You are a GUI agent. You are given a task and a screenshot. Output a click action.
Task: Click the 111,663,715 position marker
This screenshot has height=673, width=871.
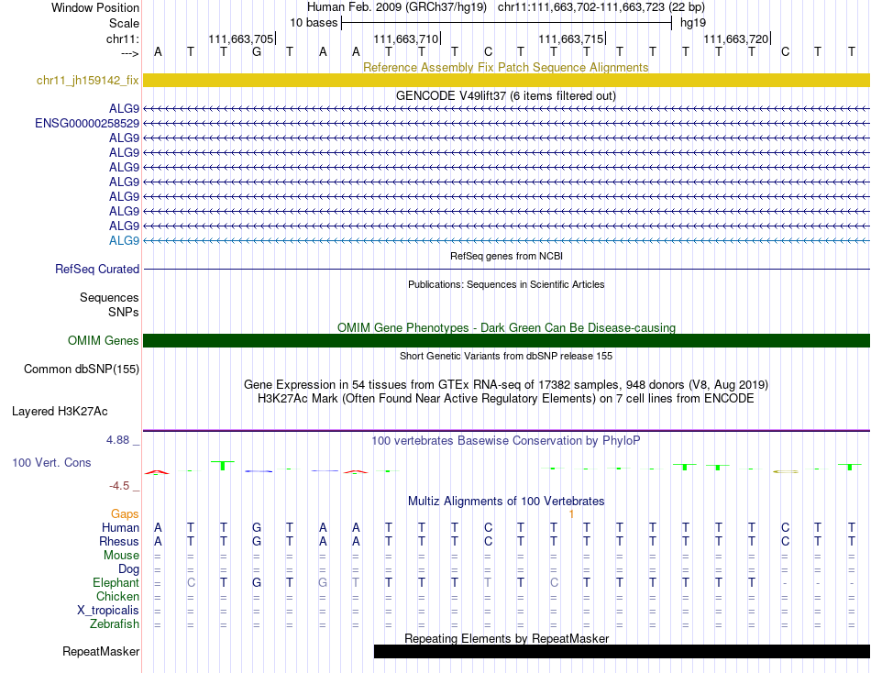(x=571, y=39)
